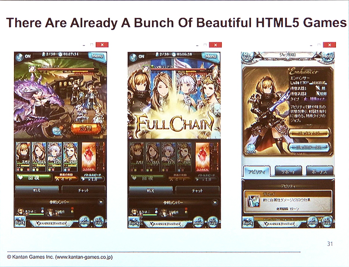Screen dimensions: 349x267
Task: Open the red Summon card in Full Chain window
Action: [x=202, y=157]
